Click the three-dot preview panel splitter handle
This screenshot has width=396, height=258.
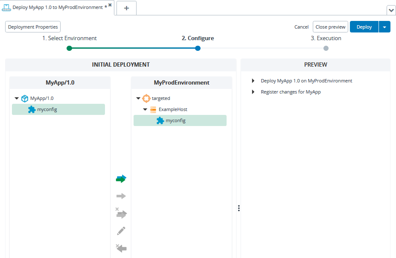click(x=239, y=208)
